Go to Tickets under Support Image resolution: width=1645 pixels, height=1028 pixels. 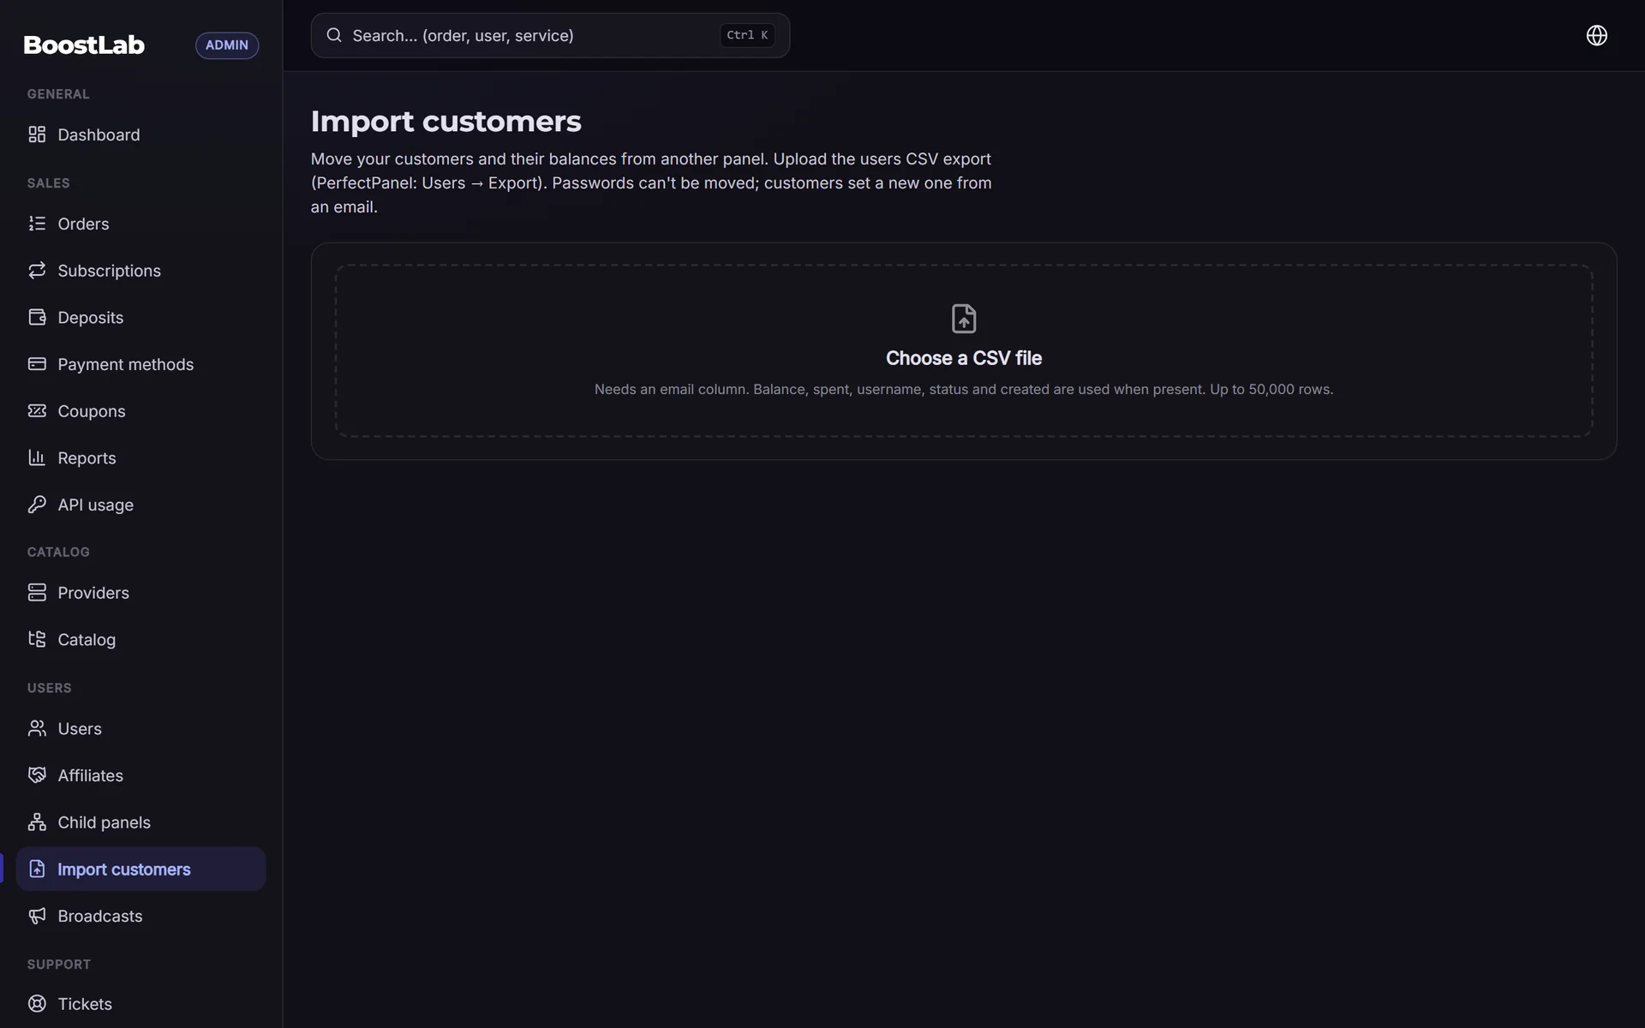coord(141,1004)
